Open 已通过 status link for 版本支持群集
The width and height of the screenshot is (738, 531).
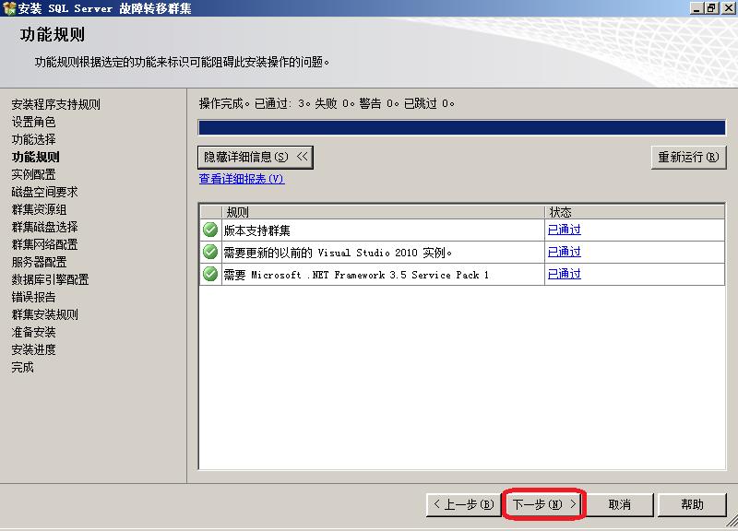[x=564, y=230]
